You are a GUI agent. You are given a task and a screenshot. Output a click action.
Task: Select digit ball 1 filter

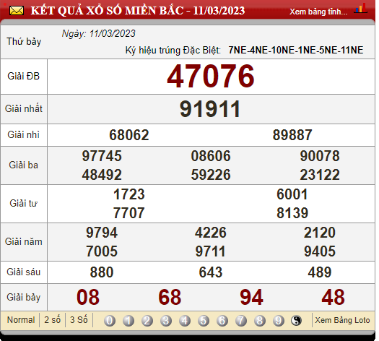coord(128,321)
